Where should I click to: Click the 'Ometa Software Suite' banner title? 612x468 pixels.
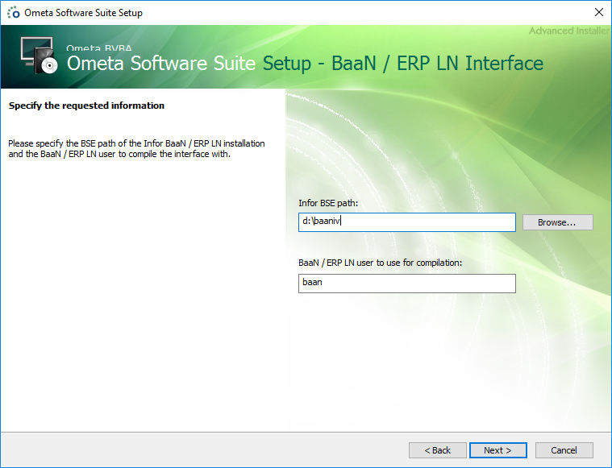point(161,64)
